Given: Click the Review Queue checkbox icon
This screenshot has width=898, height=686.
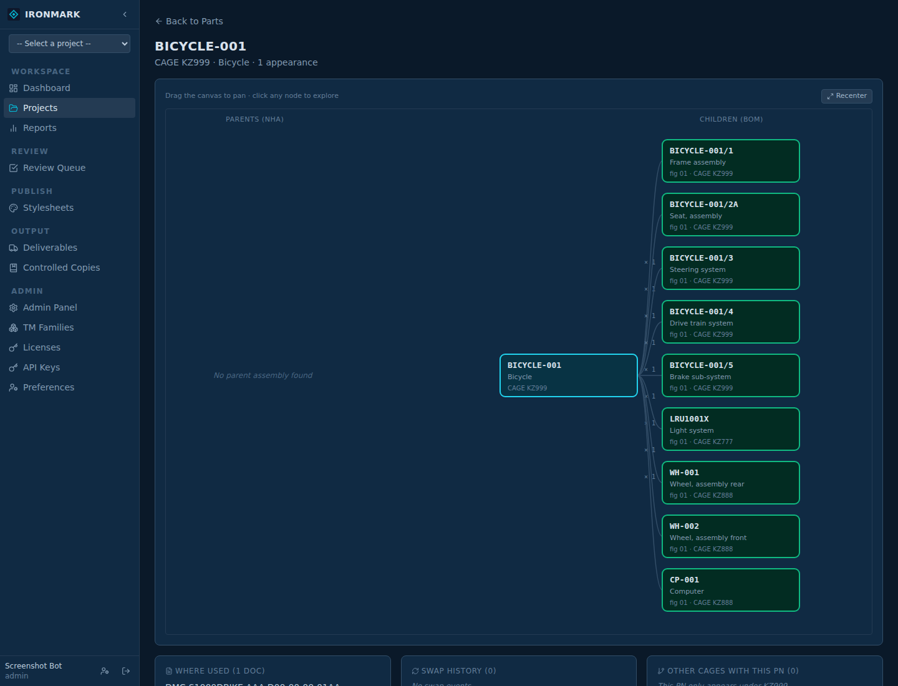Looking at the screenshot, I should [14, 168].
